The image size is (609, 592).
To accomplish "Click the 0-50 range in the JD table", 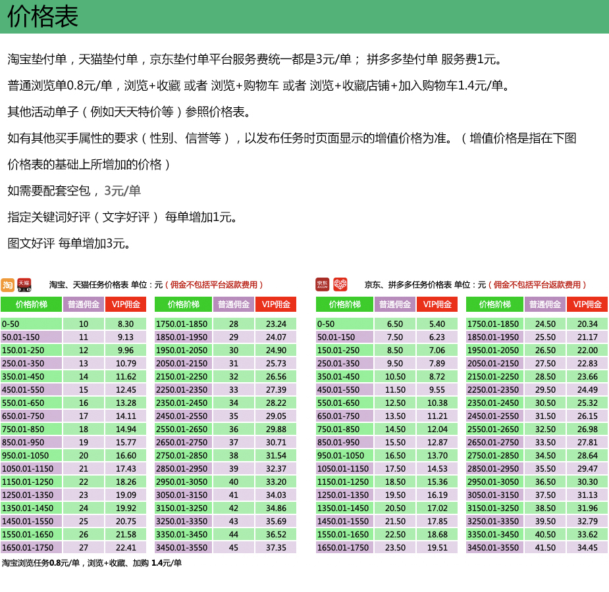I will [345, 324].
